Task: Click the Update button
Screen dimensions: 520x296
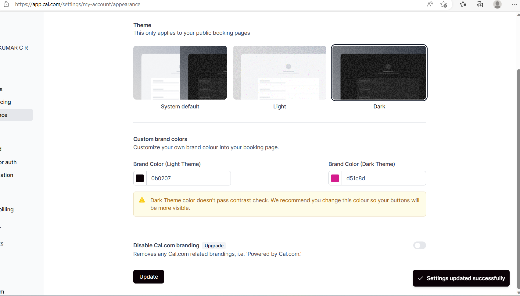Action: pos(149,277)
